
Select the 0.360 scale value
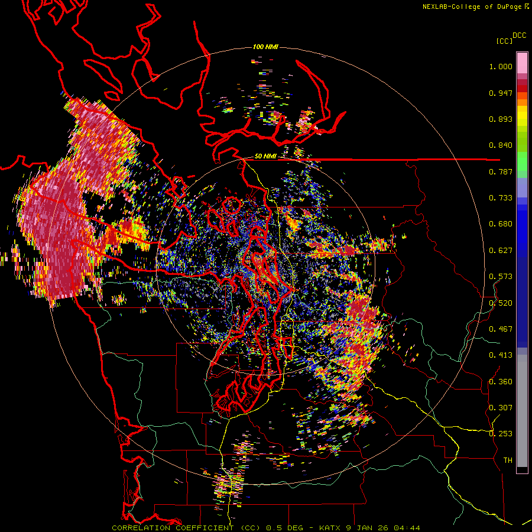(501, 382)
